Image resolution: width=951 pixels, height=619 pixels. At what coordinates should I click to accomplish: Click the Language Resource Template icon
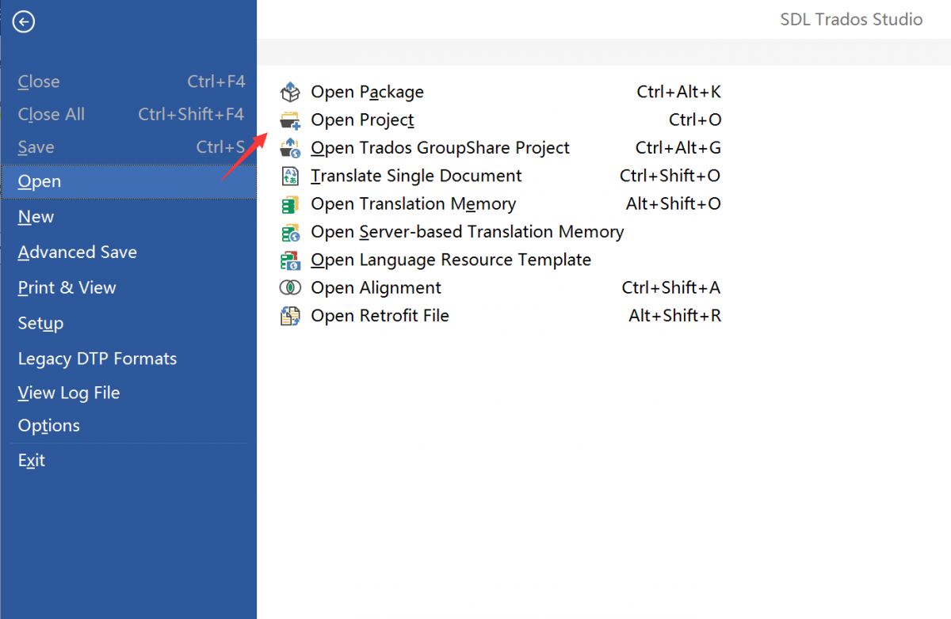coord(291,260)
